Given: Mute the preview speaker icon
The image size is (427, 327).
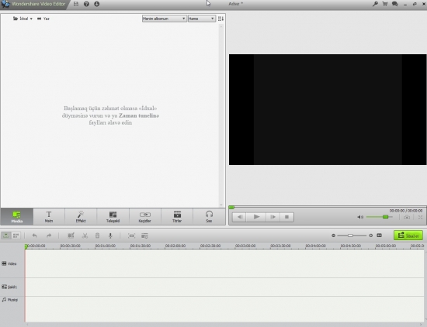Looking at the screenshot, I should tap(360, 217).
